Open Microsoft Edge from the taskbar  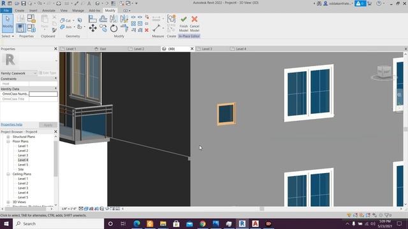(x=137, y=223)
